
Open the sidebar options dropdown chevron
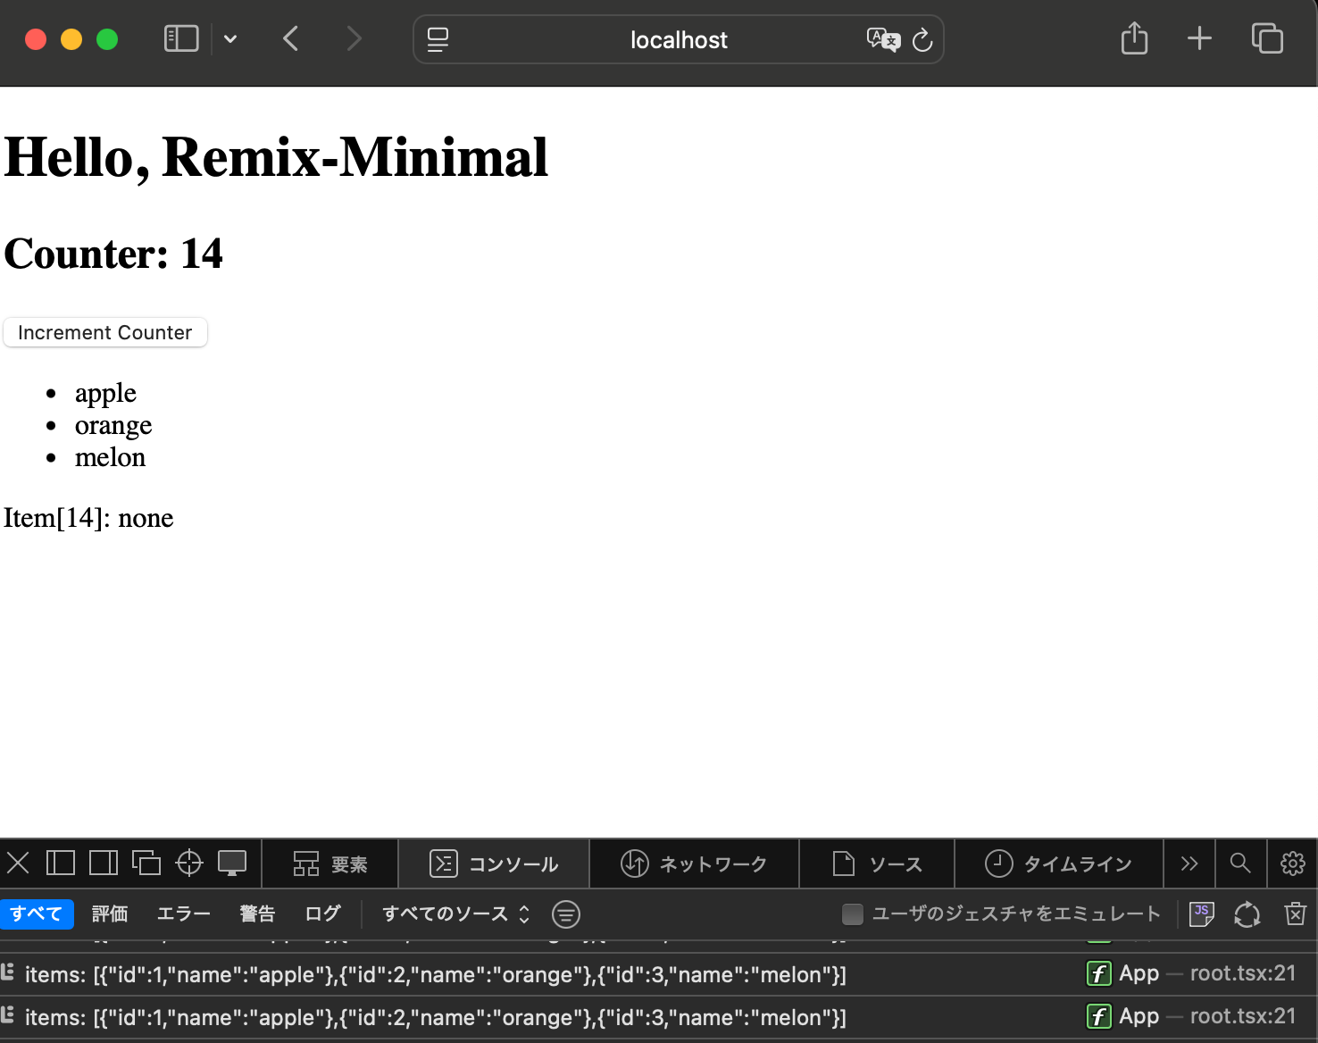click(x=230, y=39)
